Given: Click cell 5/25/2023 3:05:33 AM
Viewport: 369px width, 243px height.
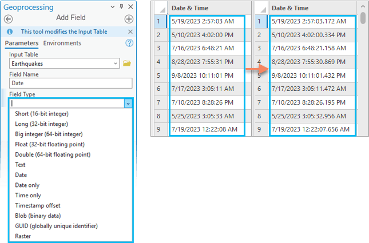Looking at the screenshot, I should coord(207,116).
